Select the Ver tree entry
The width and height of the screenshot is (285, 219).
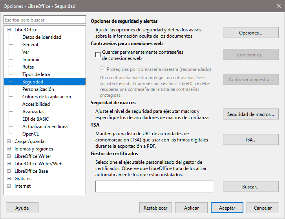26,52
